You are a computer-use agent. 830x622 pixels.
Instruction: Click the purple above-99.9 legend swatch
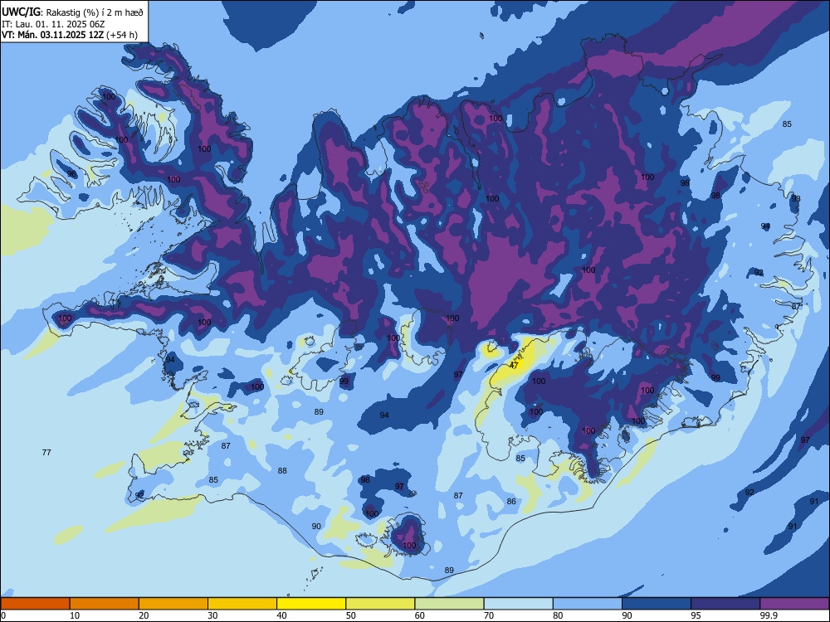click(x=794, y=604)
